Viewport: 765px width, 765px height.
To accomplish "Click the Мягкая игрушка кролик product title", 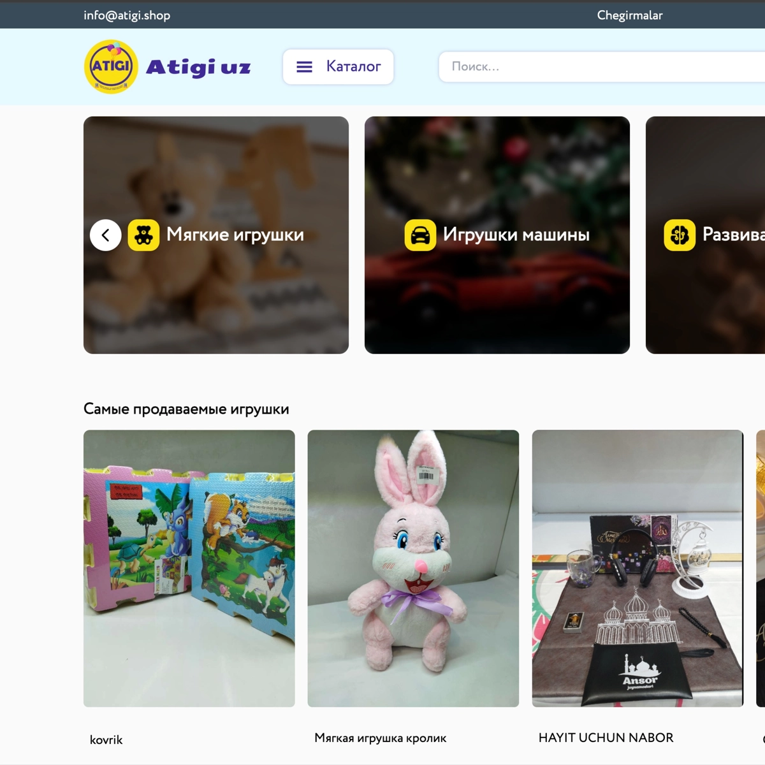I will click(x=381, y=738).
